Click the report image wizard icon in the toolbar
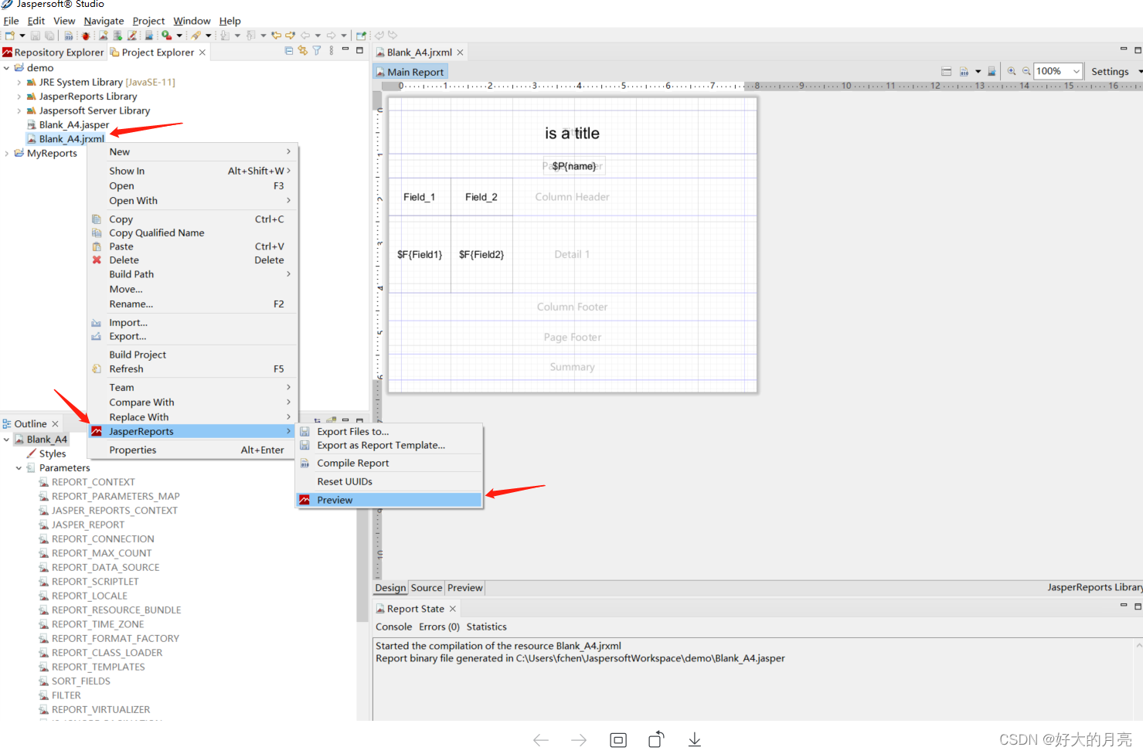Screen dimensions: 1143x754 [103, 36]
